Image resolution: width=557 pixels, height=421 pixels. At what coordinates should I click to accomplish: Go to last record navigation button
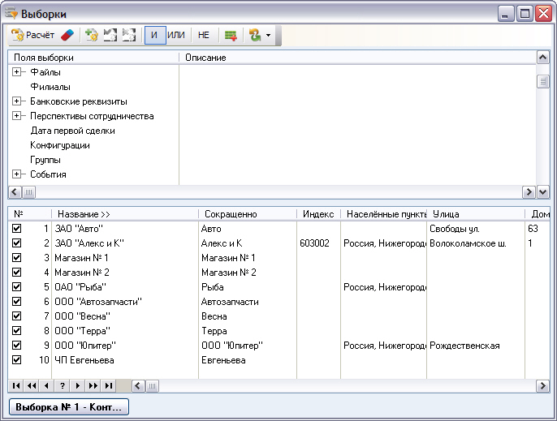tap(109, 385)
